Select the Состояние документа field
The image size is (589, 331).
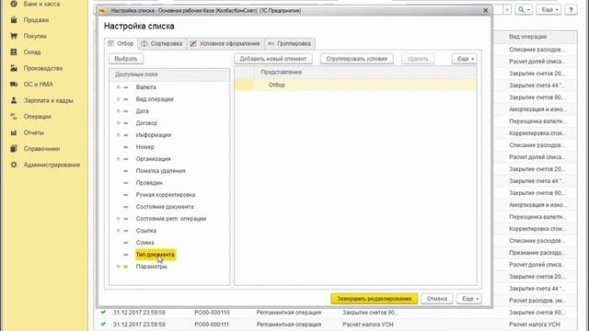tap(165, 207)
